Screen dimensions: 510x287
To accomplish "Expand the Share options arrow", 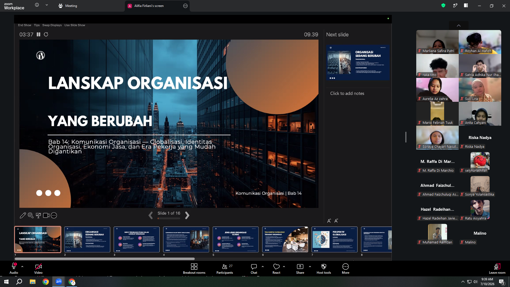I will [x=310, y=266].
